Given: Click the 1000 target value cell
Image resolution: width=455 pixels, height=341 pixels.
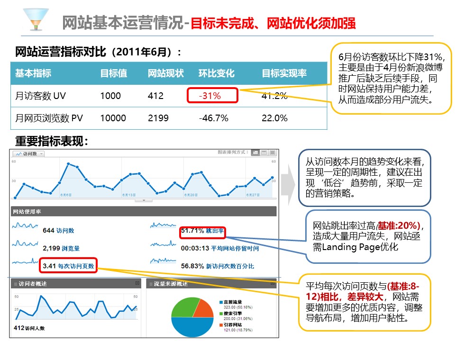Looking at the screenshot, I should pos(110,96).
